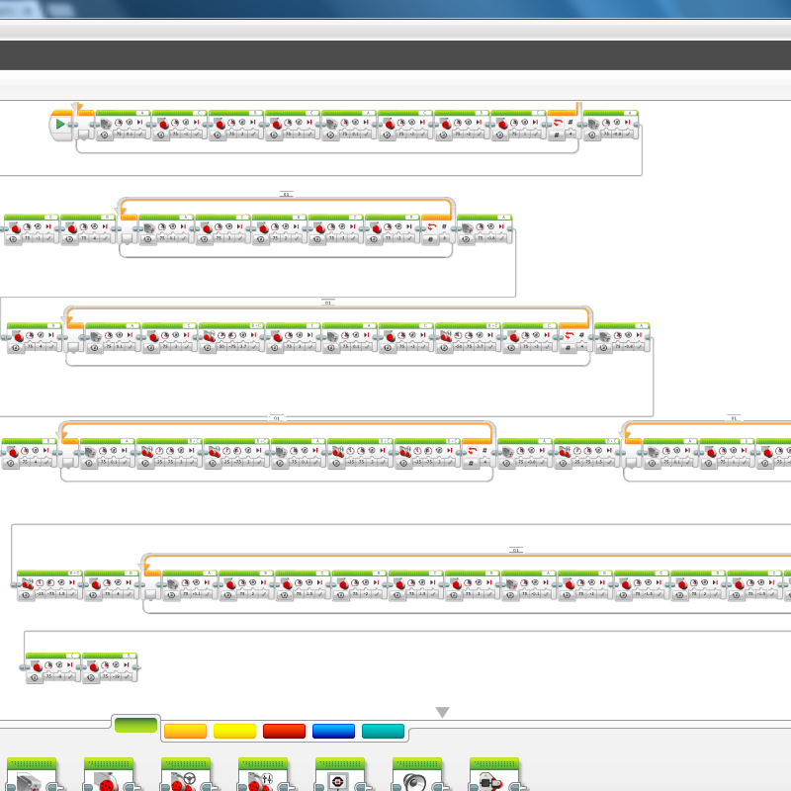This screenshot has height=791, width=791.
Task: Select the Medium Motor icon after second row loop
Action: pyautogui.click(x=468, y=228)
